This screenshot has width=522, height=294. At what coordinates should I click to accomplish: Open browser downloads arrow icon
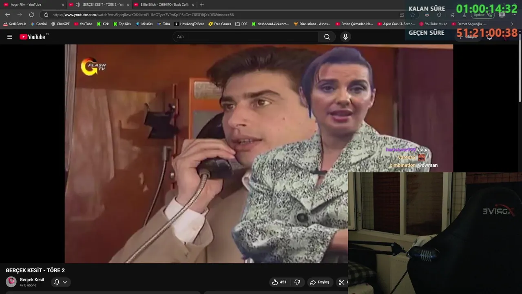pos(464,15)
